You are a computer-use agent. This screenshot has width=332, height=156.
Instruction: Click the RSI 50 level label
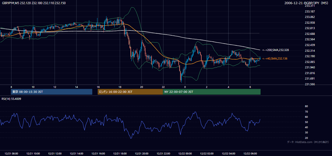pyautogui.click(x=306, y=122)
